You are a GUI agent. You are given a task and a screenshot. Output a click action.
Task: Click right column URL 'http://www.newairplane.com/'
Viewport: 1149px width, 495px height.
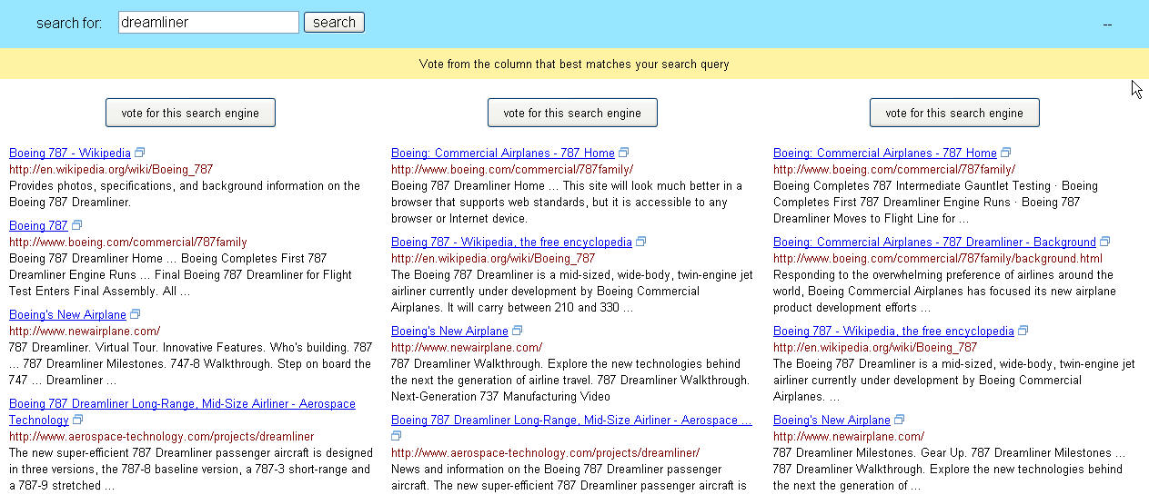[x=849, y=436]
